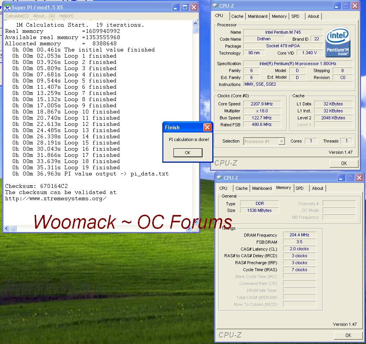The height and width of the screenshot is (344, 366).
Task: Close the bottom CPU-Z window
Action: click(359, 178)
